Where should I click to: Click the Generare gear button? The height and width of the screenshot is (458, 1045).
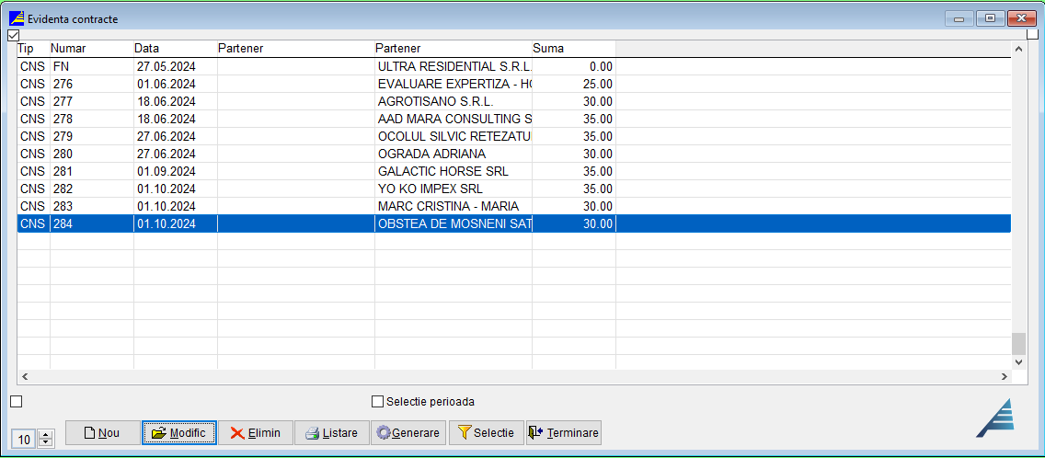coord(408,433)
